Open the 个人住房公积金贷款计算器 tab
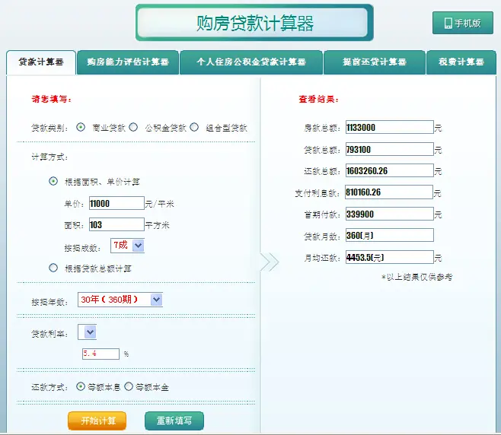The image size is (501, 435). [x=251, y=62]
